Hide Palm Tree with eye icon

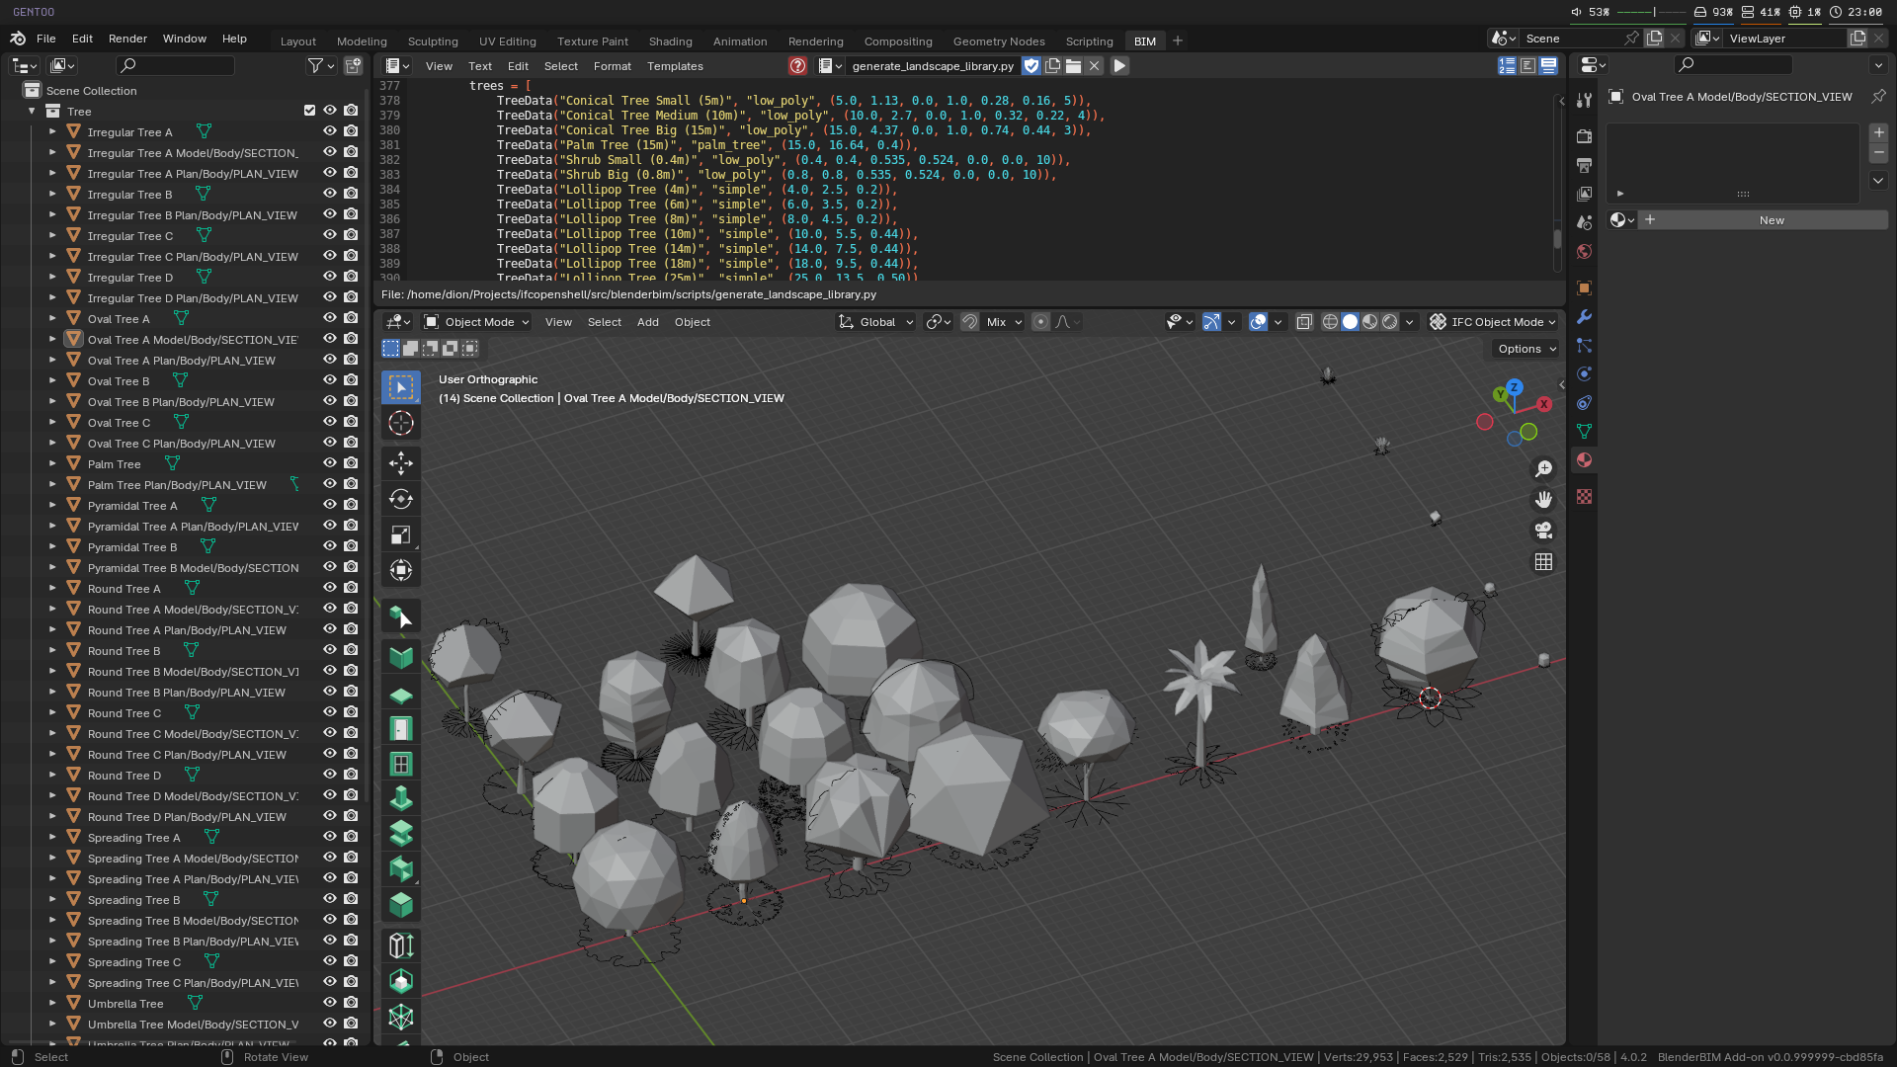tap(330, 463)
